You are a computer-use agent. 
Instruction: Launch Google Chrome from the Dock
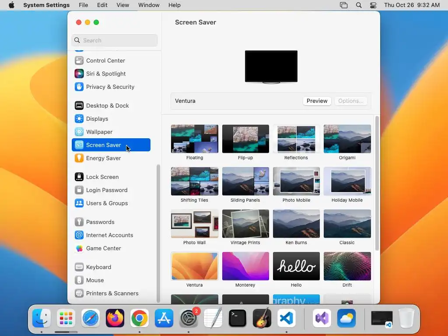(140, 318)
